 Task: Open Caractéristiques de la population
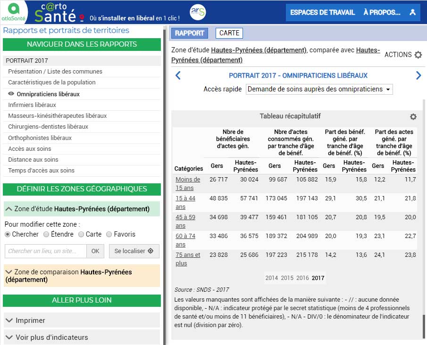52,82
